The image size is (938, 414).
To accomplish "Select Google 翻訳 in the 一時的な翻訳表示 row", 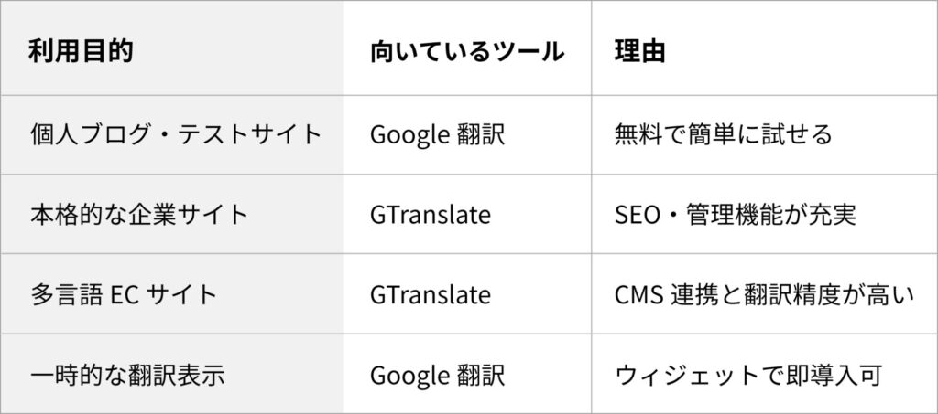I will coord(437,375).
